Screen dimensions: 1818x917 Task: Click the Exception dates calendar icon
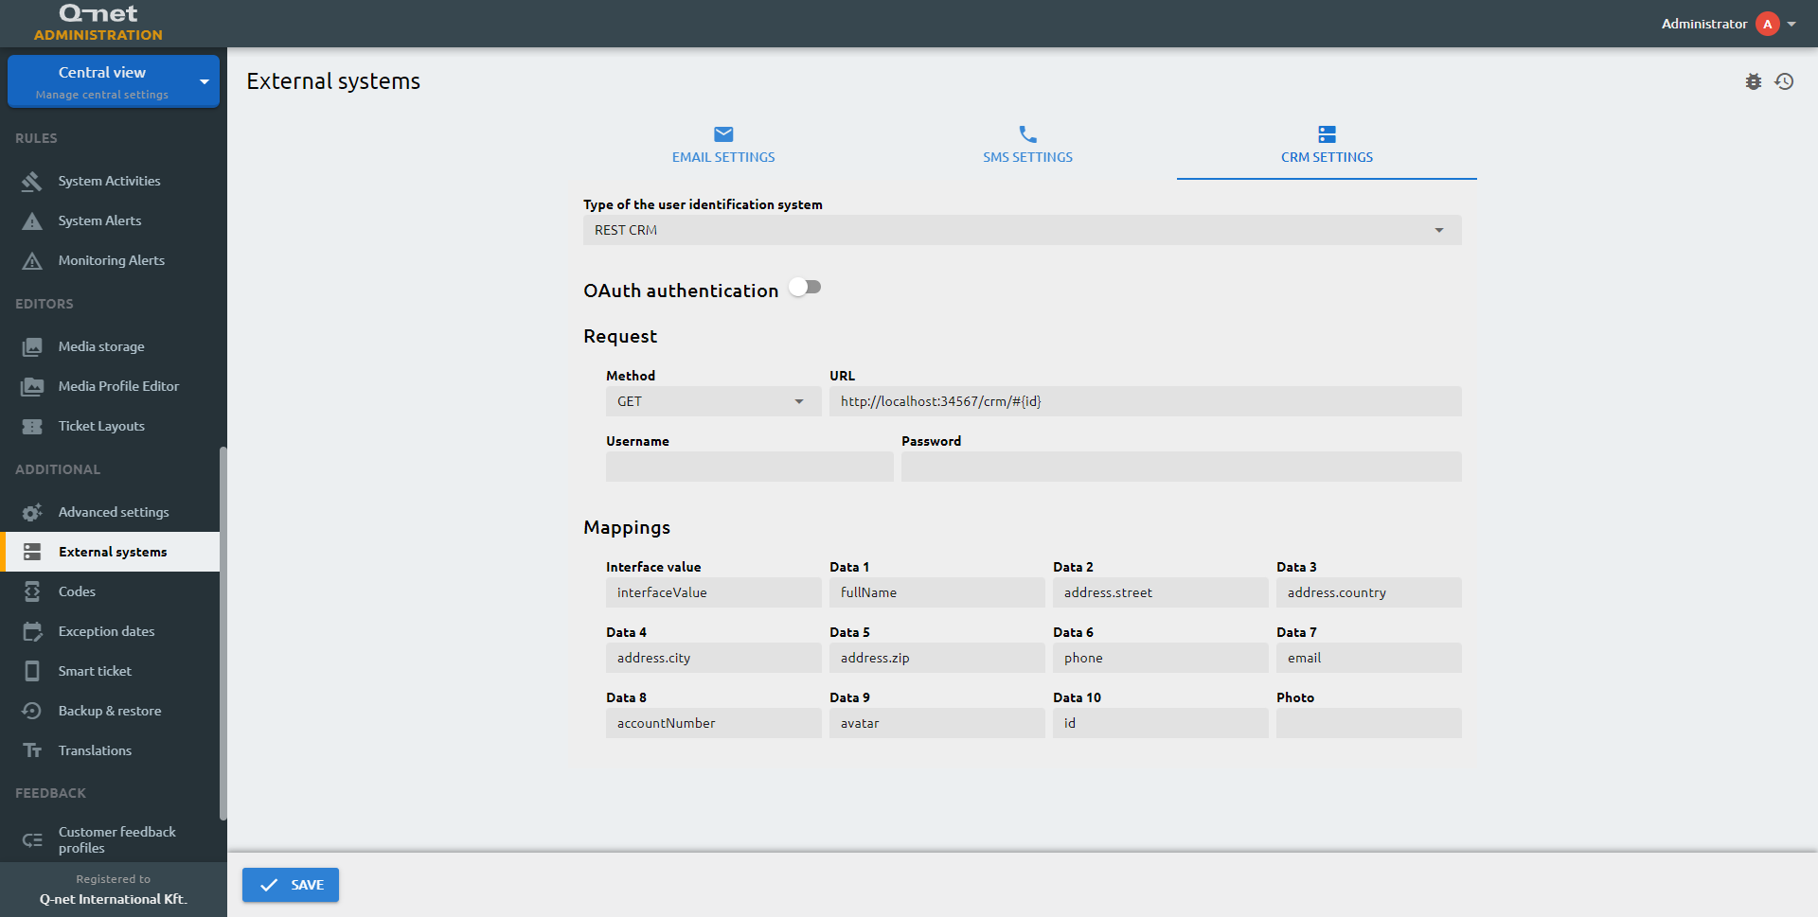coord(32,631)
